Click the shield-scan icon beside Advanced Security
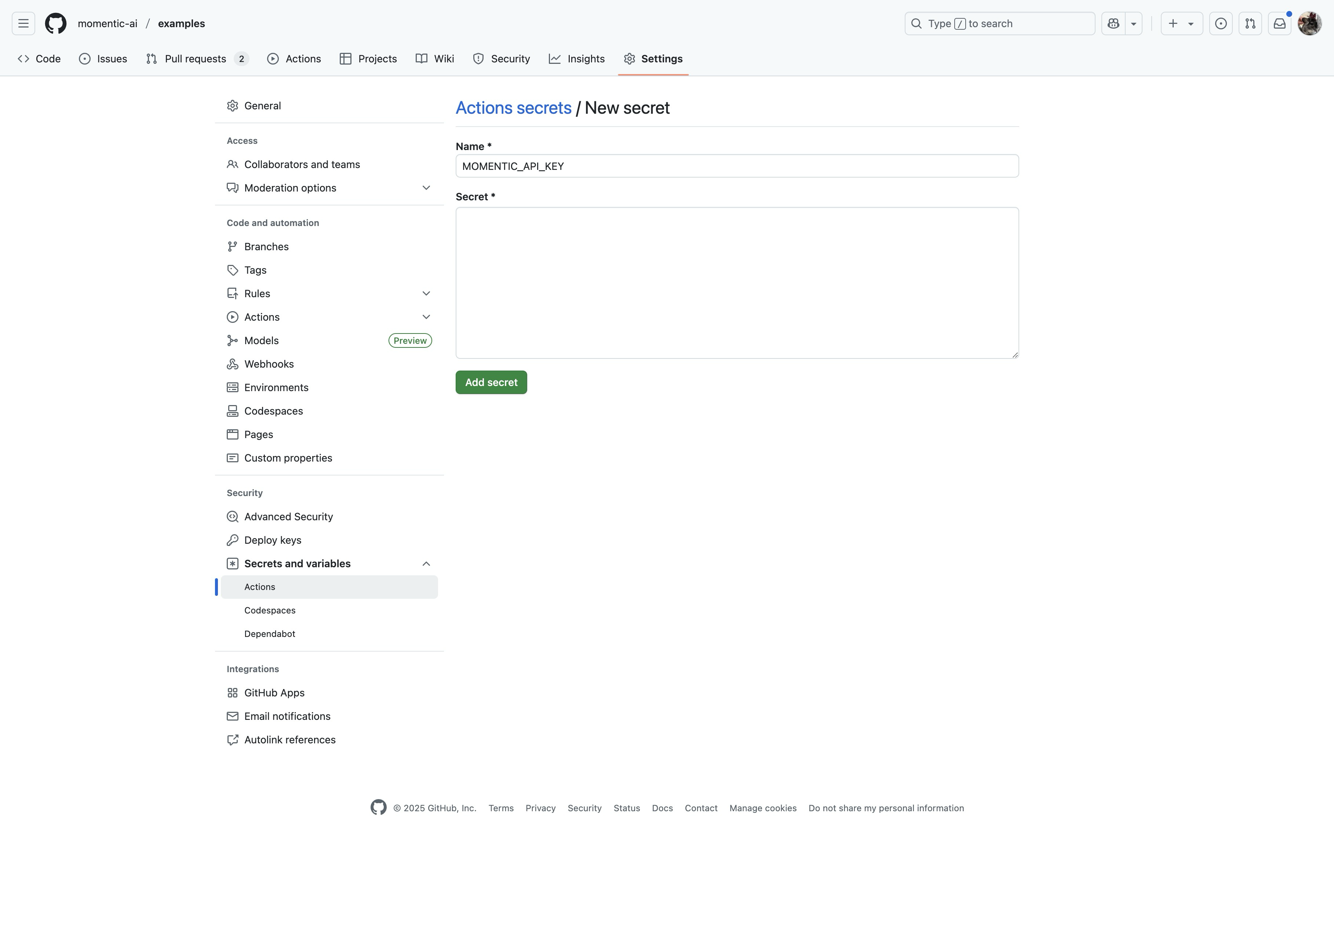The image size is (1334, 929). [232, 517]
